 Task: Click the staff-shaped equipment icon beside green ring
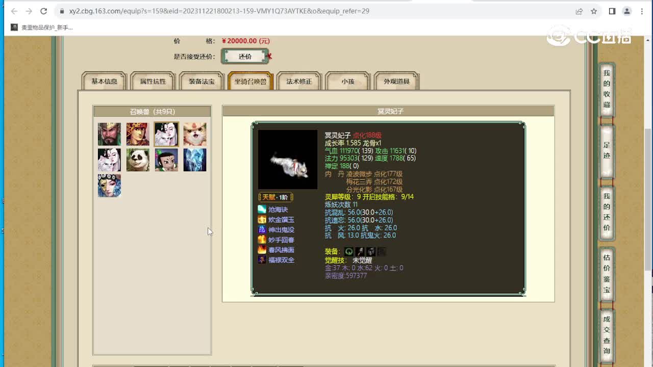click(360, 252)
